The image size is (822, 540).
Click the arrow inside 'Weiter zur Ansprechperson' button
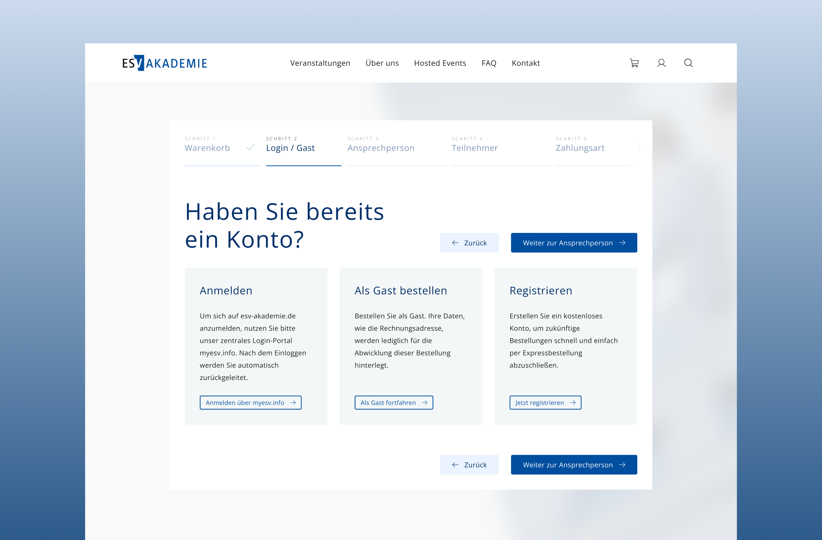(622, 243)
